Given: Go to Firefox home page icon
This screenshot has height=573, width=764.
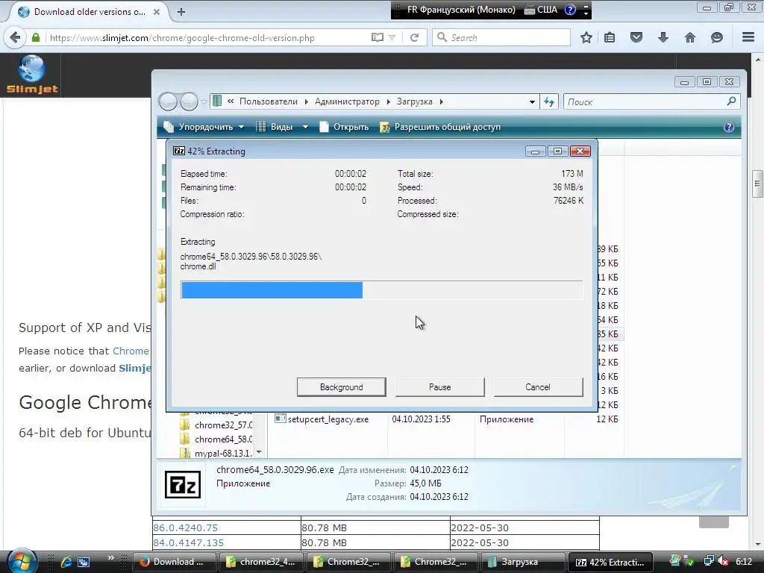Looking at the screenshot, I should (x=690, y=37).
